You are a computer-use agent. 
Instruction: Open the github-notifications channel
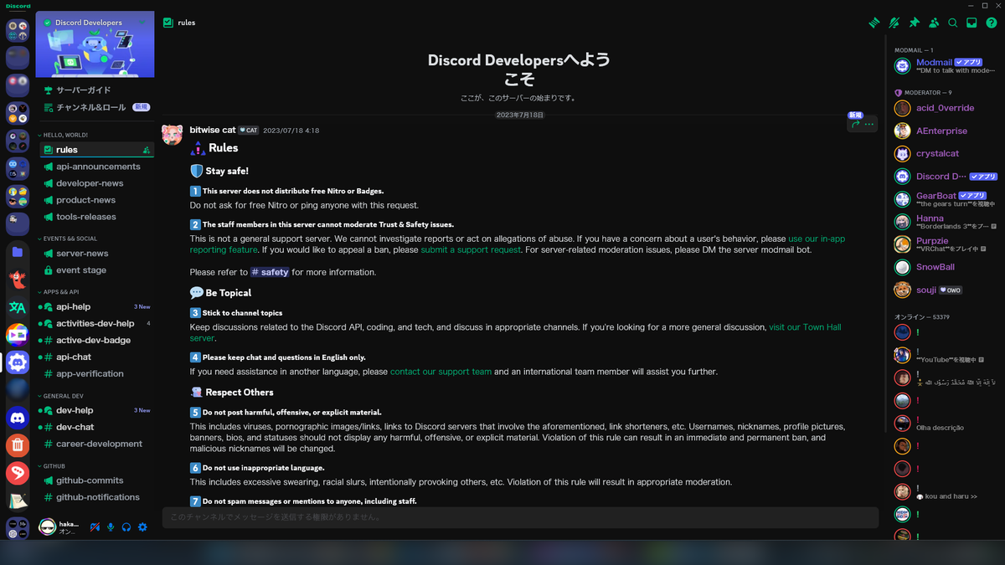(97, 497)
